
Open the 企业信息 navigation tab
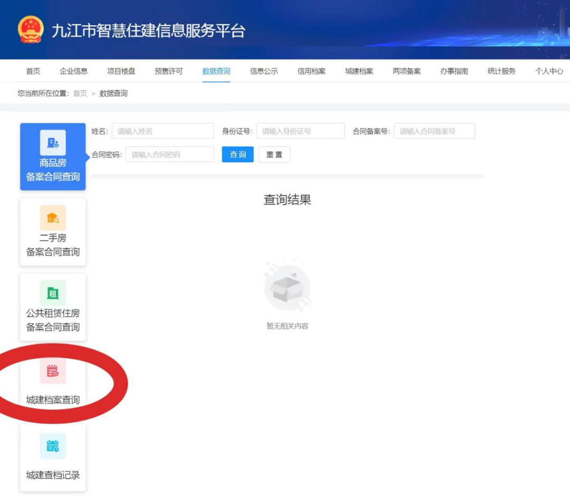pyautogui.click(x=74, y=71)
